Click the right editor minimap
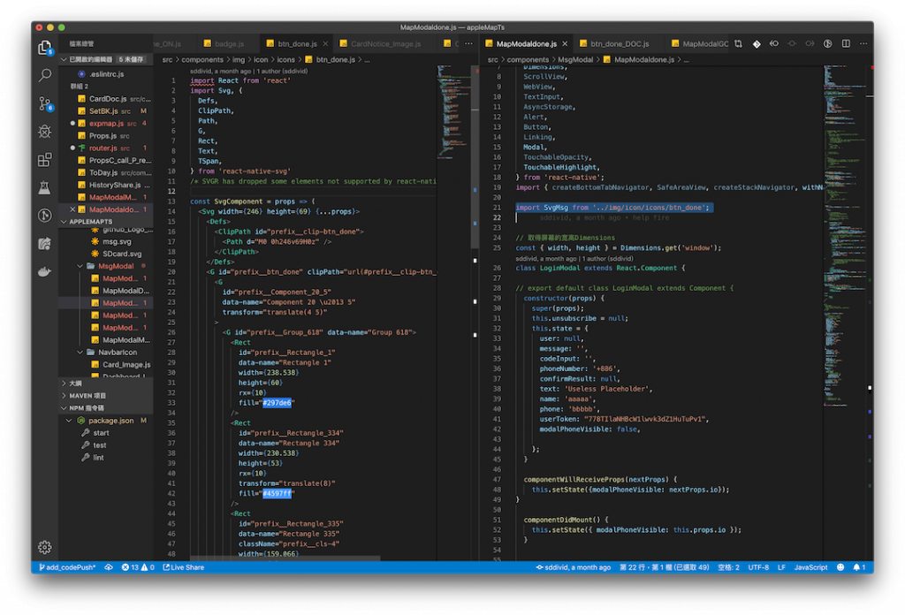This screenshot has width=905, height=615. coord(844,237)
